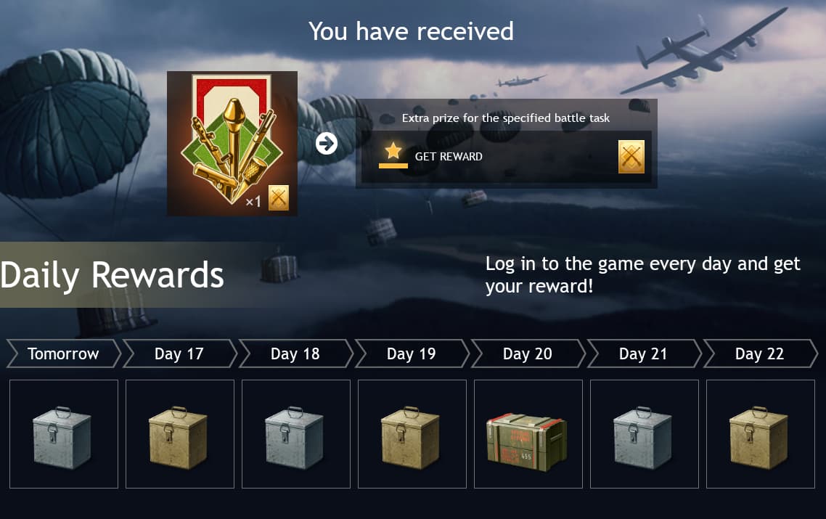Click the gold star icon beside GET REWARD
Image resolution: width=826 pixels, height=519 pixels.
click(393, 151)
